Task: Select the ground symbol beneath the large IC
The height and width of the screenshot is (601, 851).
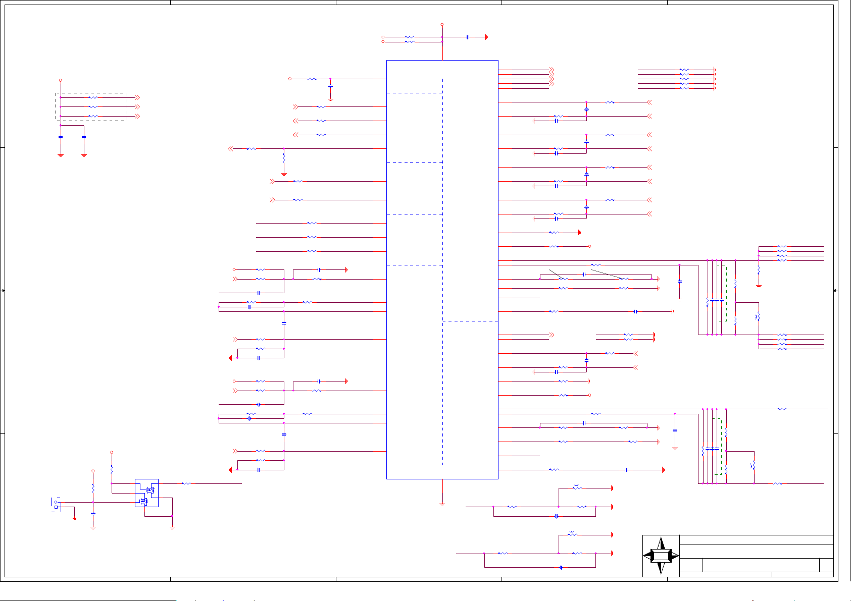Action: pos(442,504)
